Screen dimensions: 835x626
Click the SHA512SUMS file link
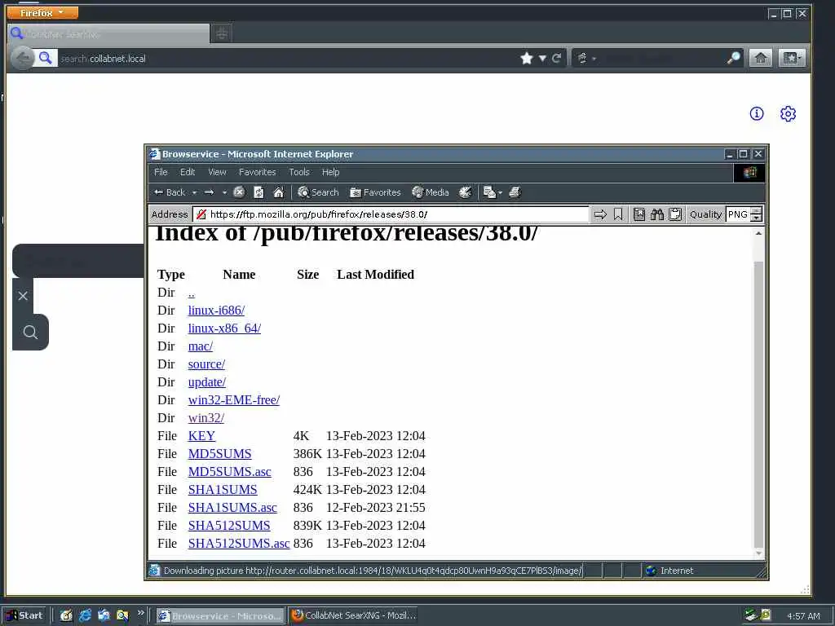[229, 526]
